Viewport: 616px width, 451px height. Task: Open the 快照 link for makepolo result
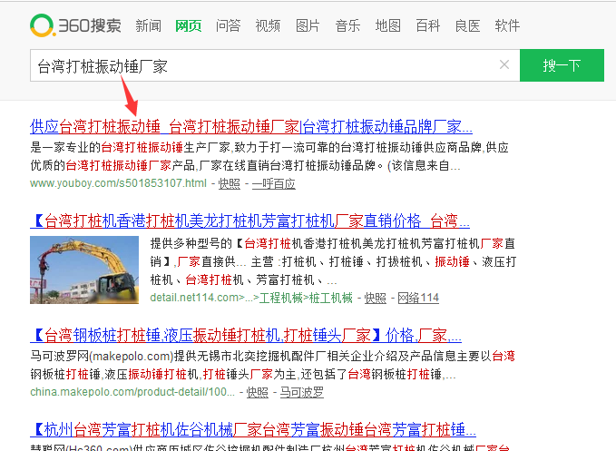click(x=258, y=392)
